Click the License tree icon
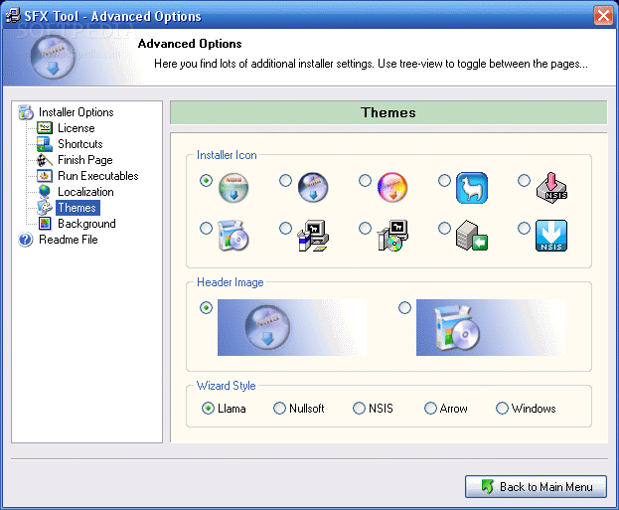619x510 pixels. 45,128
